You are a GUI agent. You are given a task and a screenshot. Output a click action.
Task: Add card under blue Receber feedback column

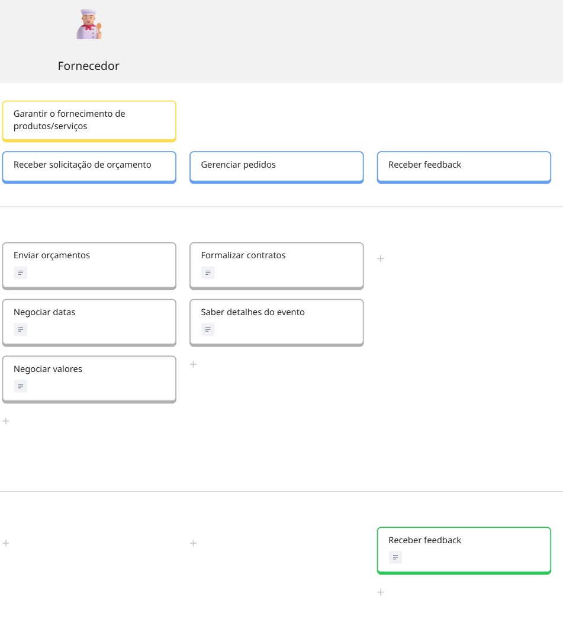tap(381, 258)
